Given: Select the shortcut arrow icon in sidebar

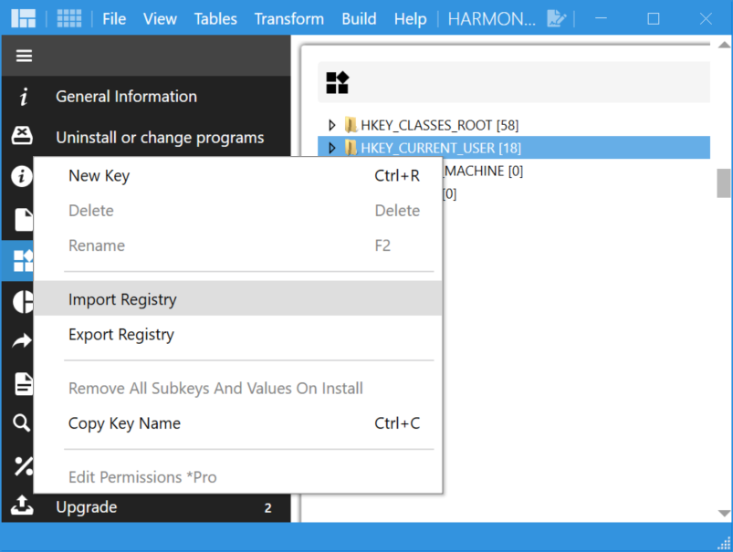Looking at the screenshot, I should 22,341.
